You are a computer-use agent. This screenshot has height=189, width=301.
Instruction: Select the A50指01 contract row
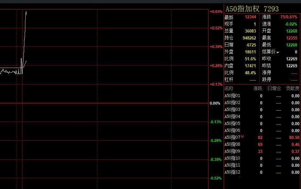(x=262, y=95)
